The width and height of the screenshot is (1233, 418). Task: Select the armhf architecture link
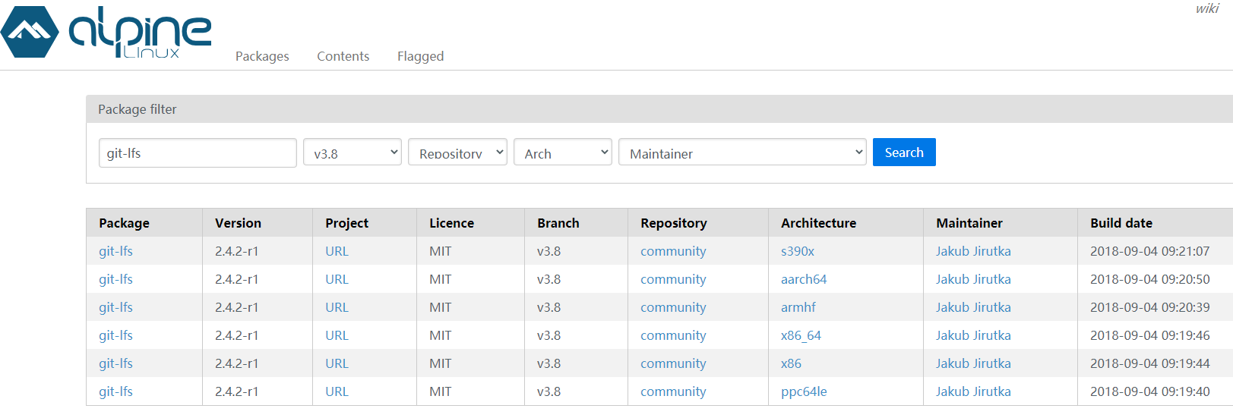pyautogui.click(x=798, y=307)
